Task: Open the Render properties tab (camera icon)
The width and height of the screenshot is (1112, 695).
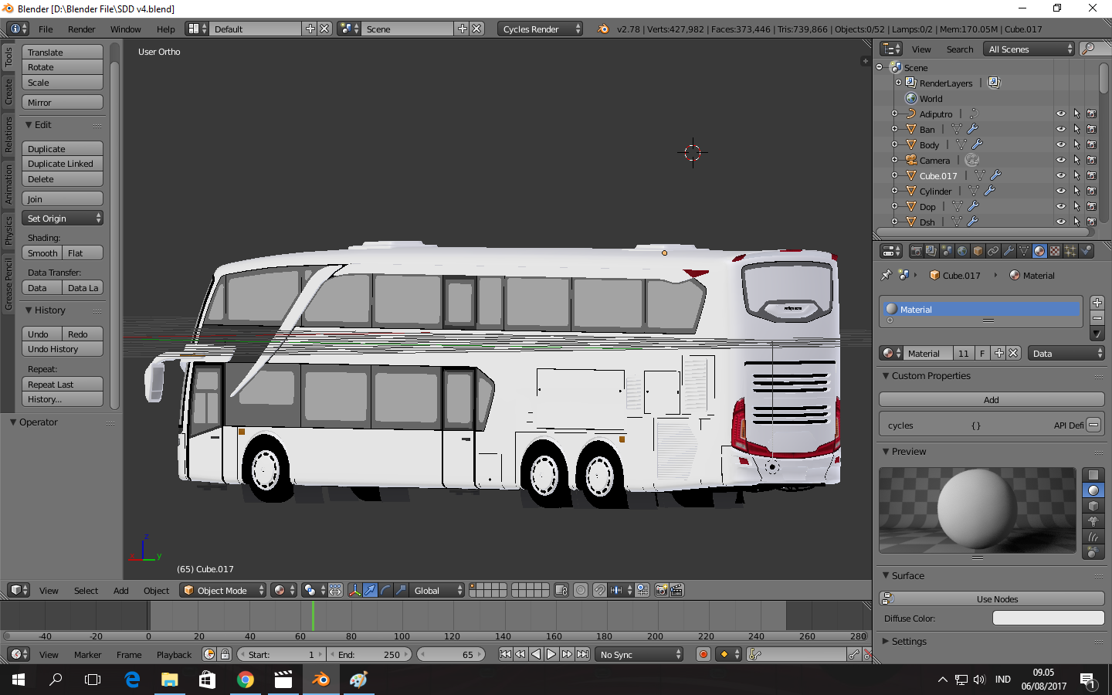Action: [917, 251]
